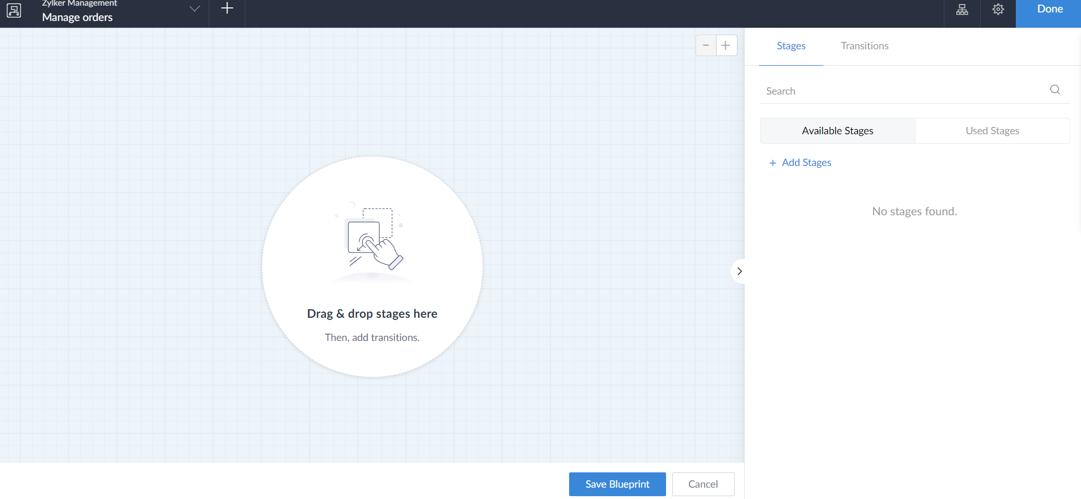Collapse the side panel using arrow chevron
Image resolution: width=1081 pixels, height=499 pixels.
[739, 271]
